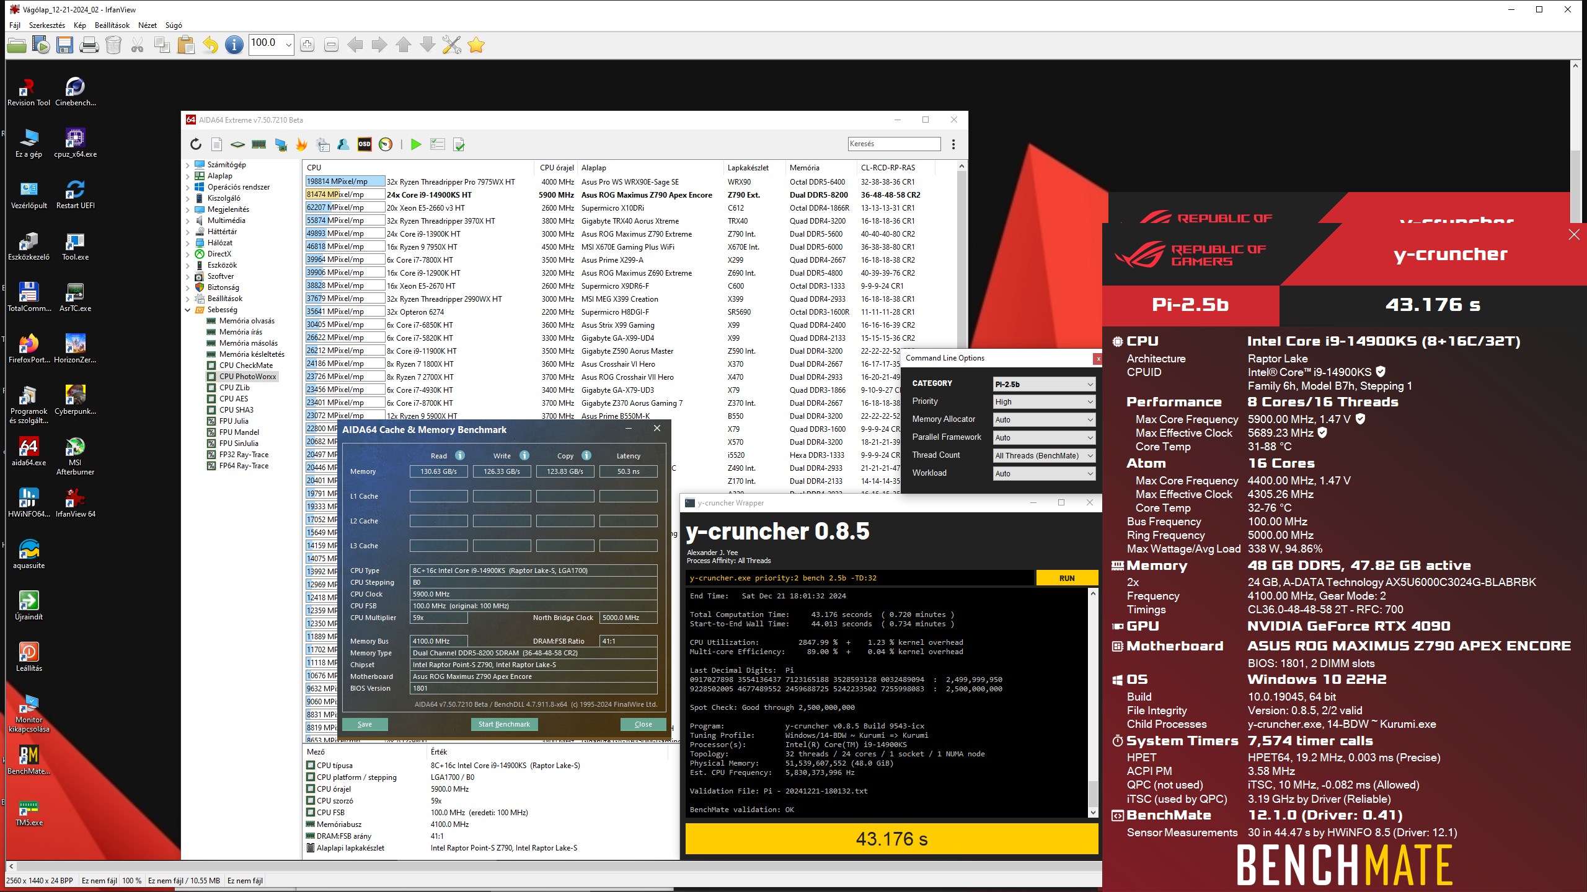This screenshot has height=892, width=1587.
Task: Open the Nézet menu in IrfanView
Action: [x=148, y=25]
